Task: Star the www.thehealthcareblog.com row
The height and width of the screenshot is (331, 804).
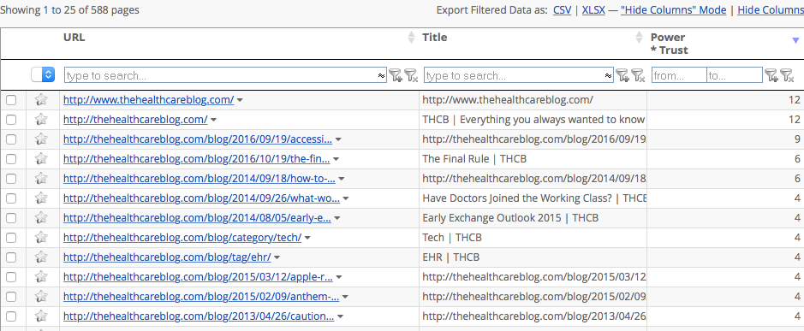Action: tap(41, 100)
